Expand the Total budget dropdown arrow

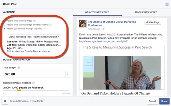[x=68, y=74]
